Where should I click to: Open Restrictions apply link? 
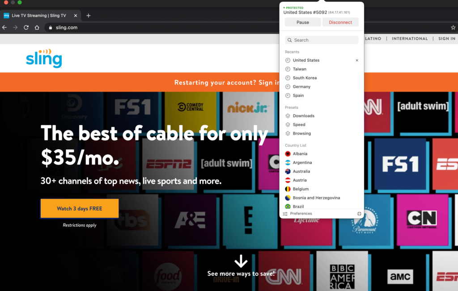click(x=80, y=225)
